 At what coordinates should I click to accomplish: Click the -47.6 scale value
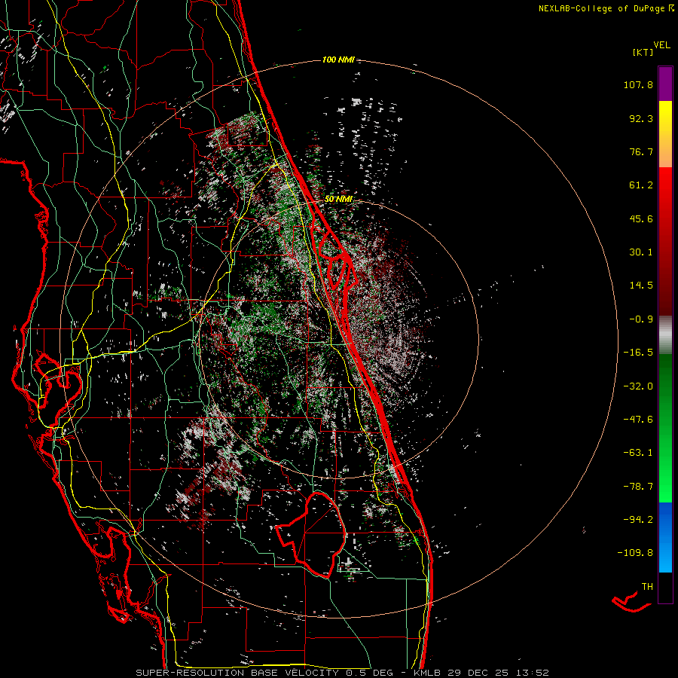638,420
